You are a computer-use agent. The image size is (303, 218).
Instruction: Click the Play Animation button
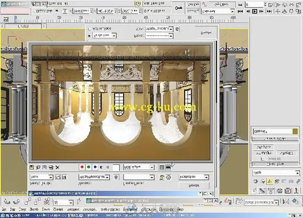coord(254,11)
